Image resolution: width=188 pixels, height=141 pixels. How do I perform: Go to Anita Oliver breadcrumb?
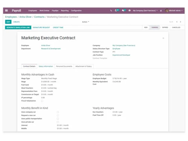click(x=26, y=17)
